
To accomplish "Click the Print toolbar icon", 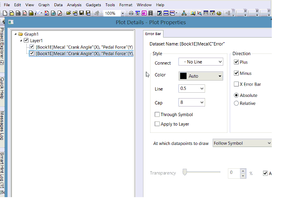I will click(x=131, y=13).
